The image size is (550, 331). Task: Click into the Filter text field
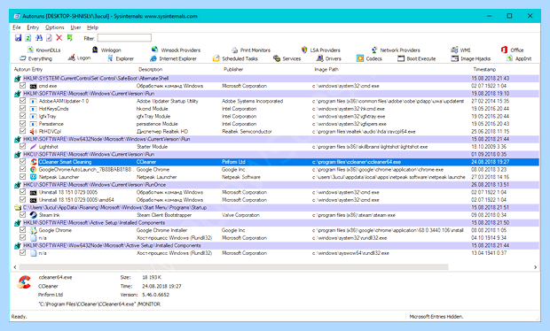click(124, 38)
